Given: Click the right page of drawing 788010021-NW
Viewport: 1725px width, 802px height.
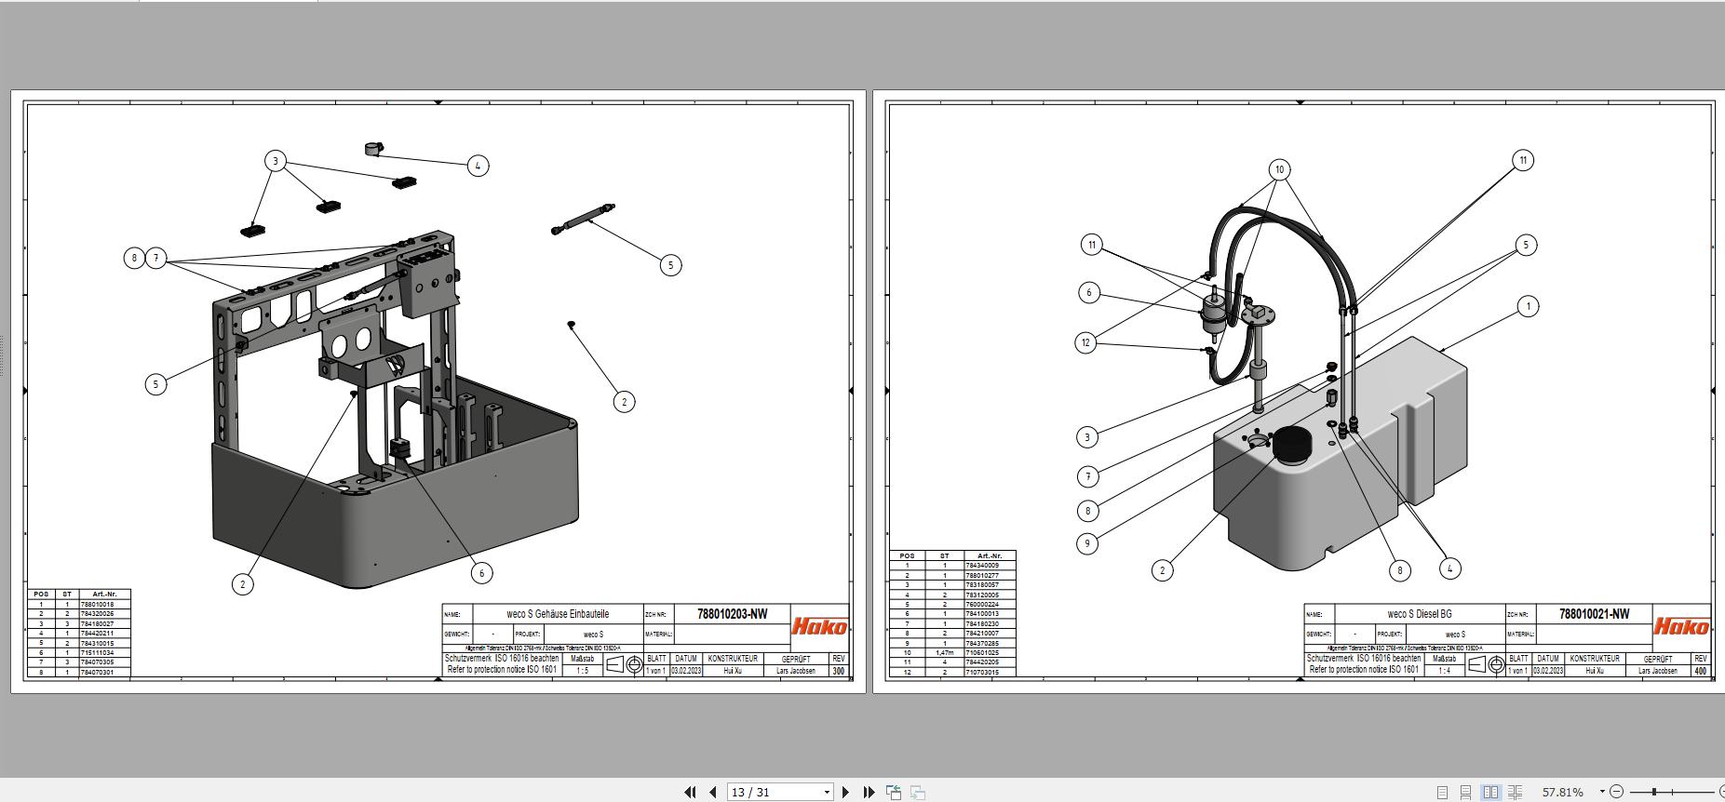Looking at the screenshot, I should click(1299, 392).
